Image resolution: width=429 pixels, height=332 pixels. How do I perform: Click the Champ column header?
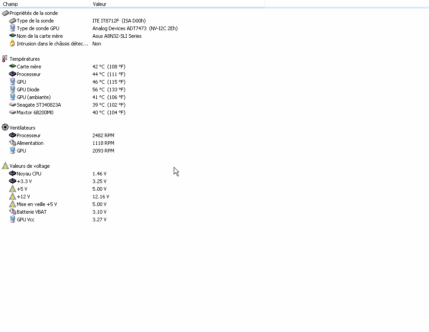point(45,4)
